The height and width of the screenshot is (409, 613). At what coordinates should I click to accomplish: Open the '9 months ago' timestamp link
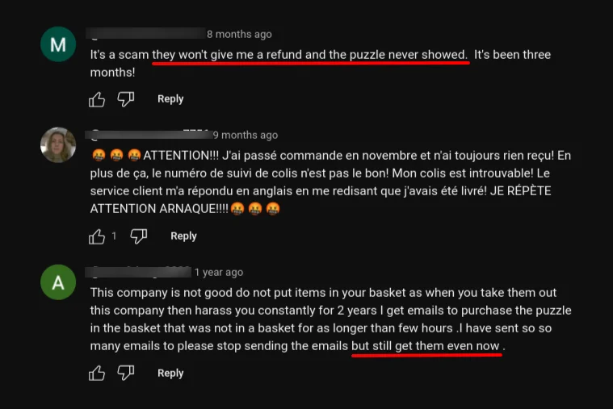click(x=245, y=135)
